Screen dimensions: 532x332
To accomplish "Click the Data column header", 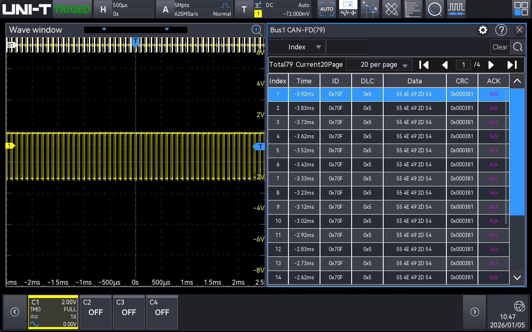I will [x=414, y=81].
